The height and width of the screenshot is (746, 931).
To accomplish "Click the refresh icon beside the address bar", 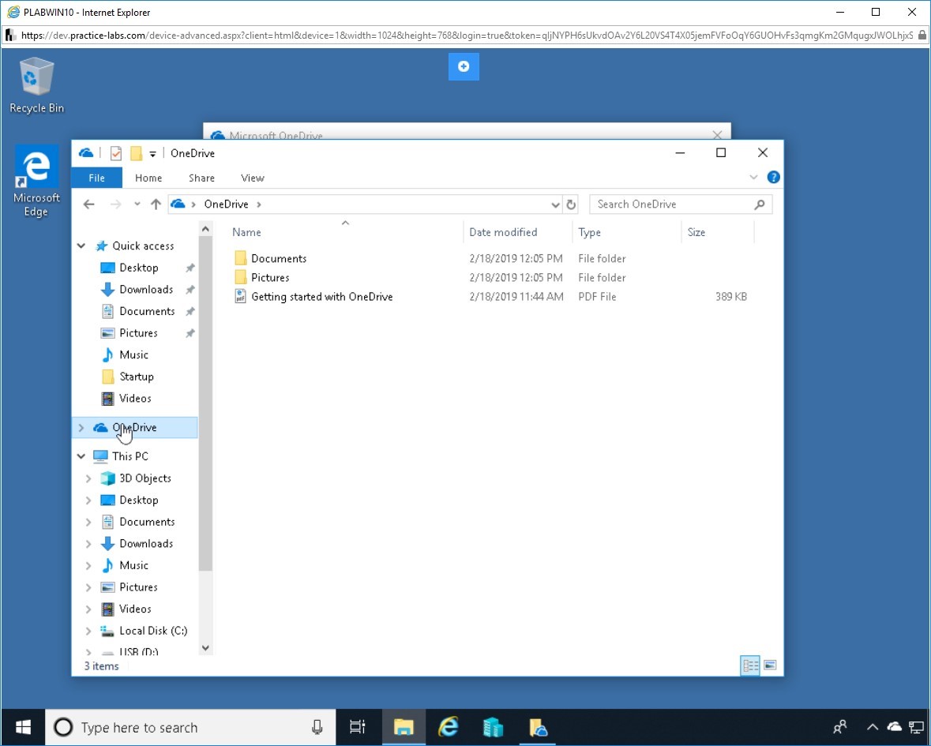I will coord(571,204).
